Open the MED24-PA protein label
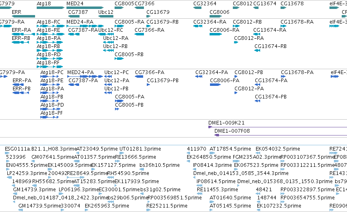Viewport: 347px width, 212px height. pyautogui.click(x=81, y=72)
